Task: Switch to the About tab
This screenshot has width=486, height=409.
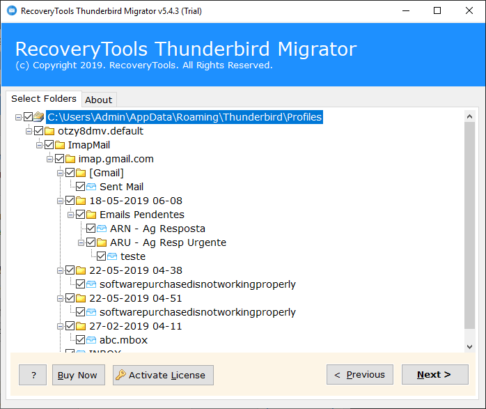Action: coord(99,100)
